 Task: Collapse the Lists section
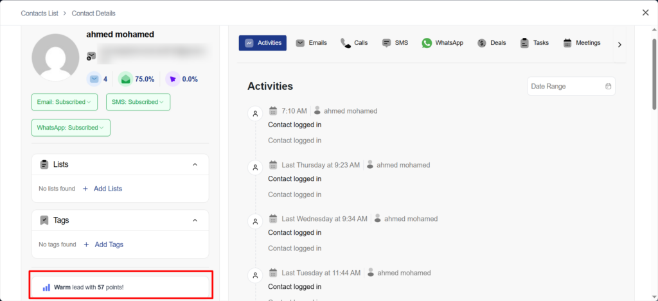(195, 165)
